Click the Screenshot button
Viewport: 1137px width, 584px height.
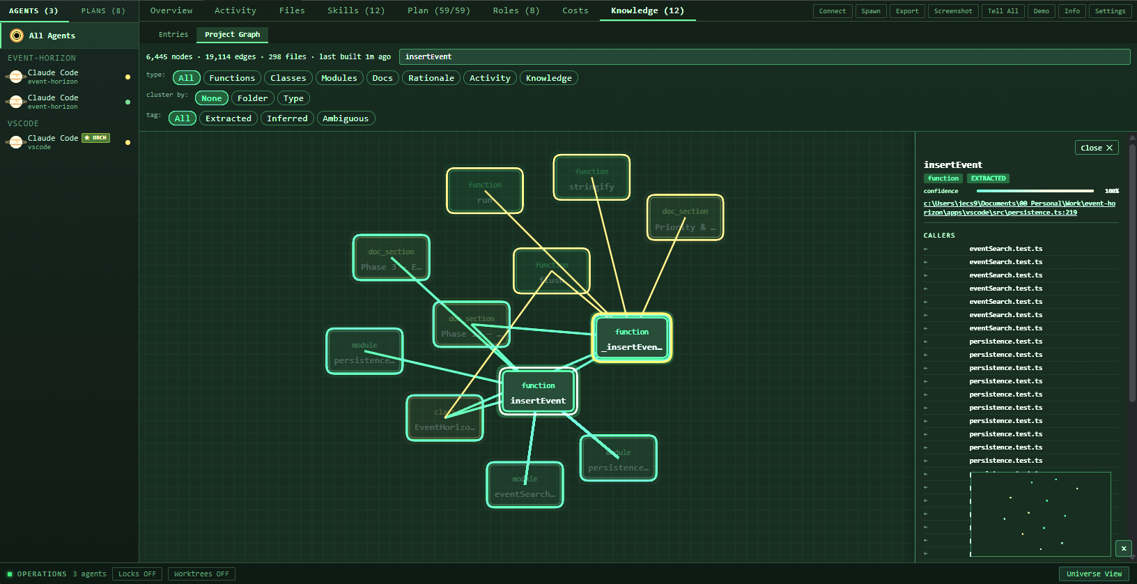[x=953, y=11]
